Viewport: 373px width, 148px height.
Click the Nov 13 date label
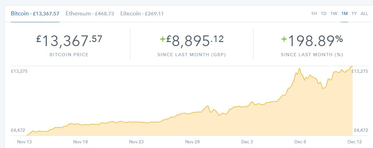pos(24,142)
